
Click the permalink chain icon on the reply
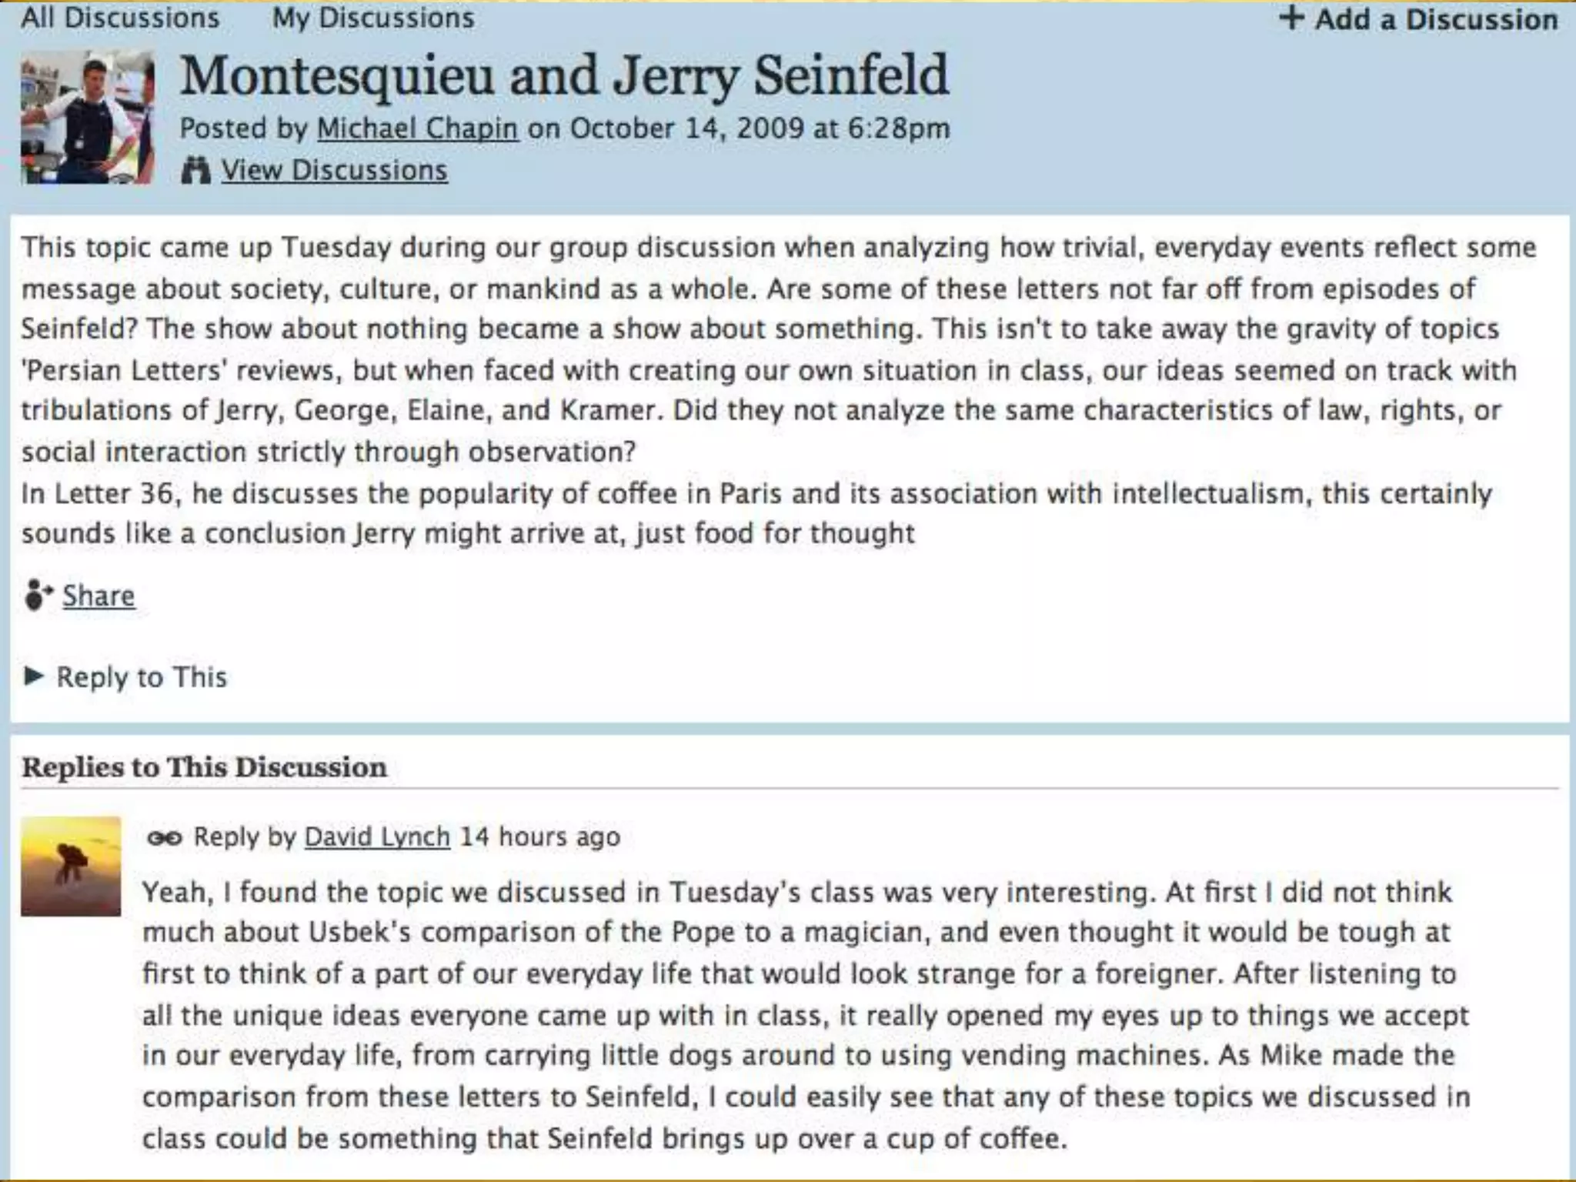coord(164,837)
